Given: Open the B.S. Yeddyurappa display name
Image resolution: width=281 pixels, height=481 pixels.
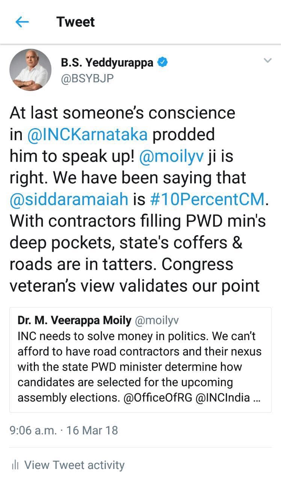Looking at the screenshot, I should coord(107,63).
